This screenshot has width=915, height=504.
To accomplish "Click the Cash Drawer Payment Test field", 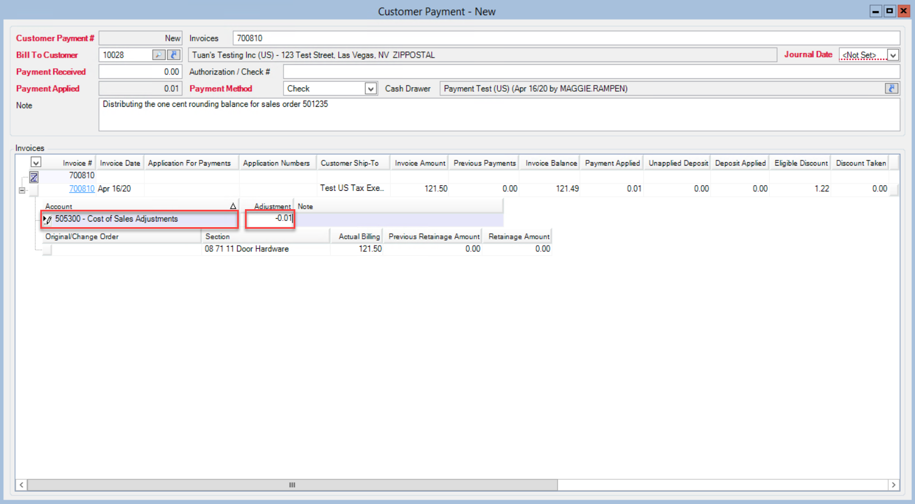I will click(662, 88).
